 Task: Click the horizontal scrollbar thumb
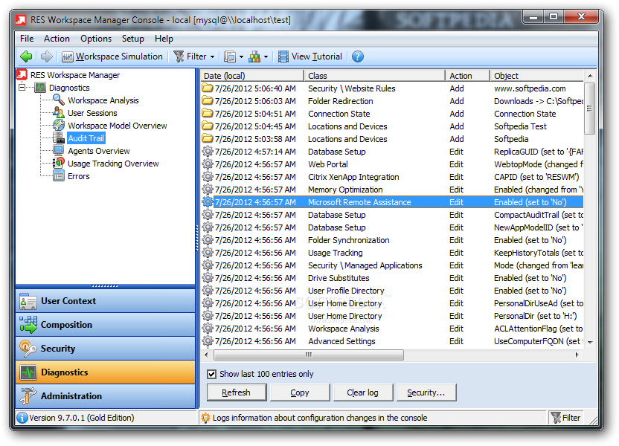coord(309,355)
